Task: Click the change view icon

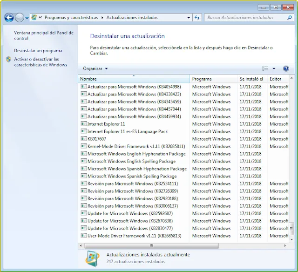Action: coord(265,68)
